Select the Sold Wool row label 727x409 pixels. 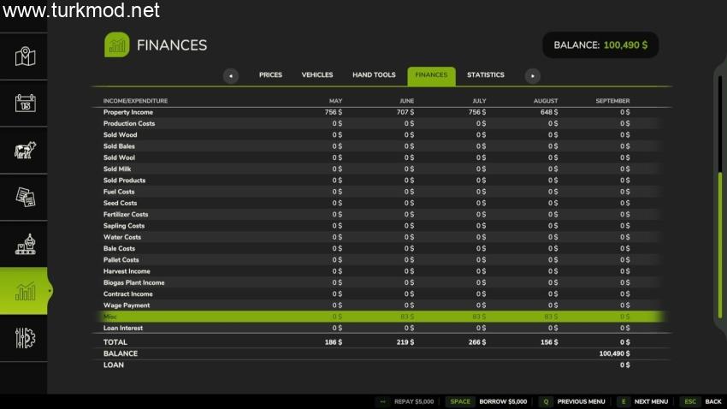(119, 157)
